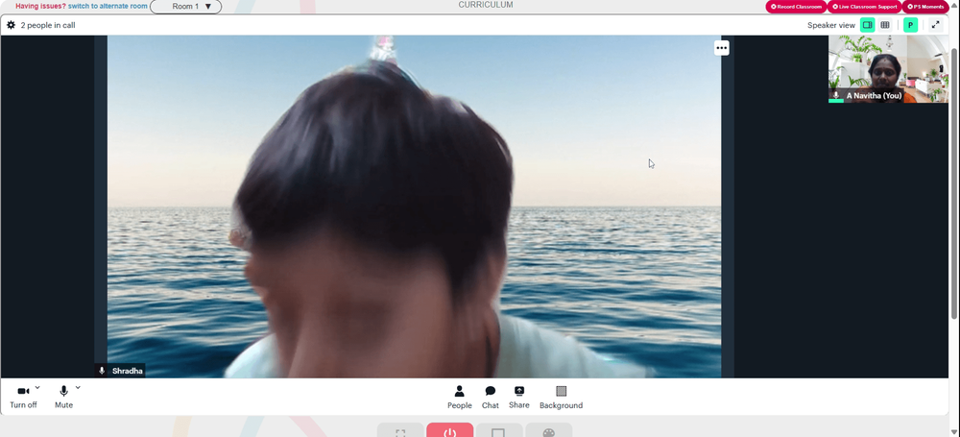
Task: Open Background effects
Action: point(561,398)
